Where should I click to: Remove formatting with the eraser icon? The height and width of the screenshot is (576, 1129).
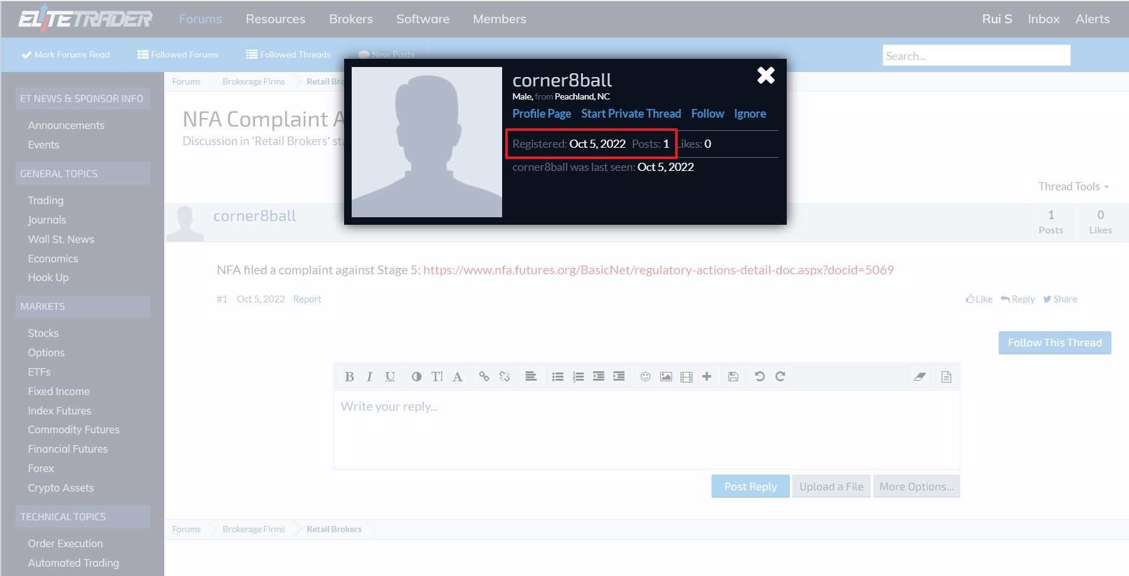click(920, 376)
